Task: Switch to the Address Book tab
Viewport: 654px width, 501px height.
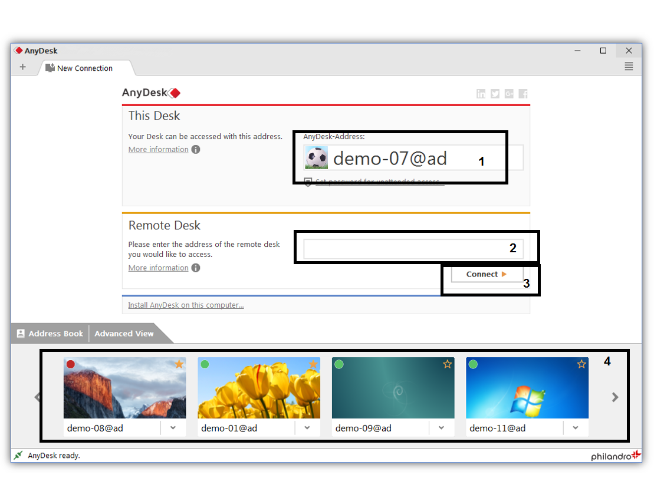Action: click(50, 334)
